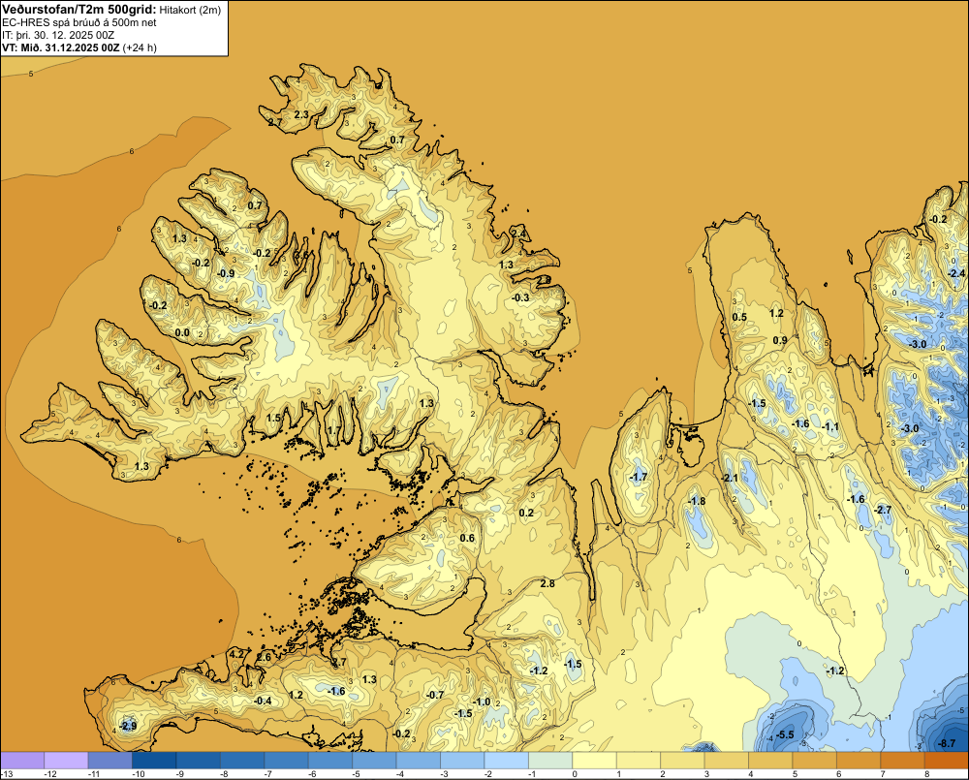Select the -1.1 temperature value
Viewport: 969px width, 780px height.
[830, 427]
